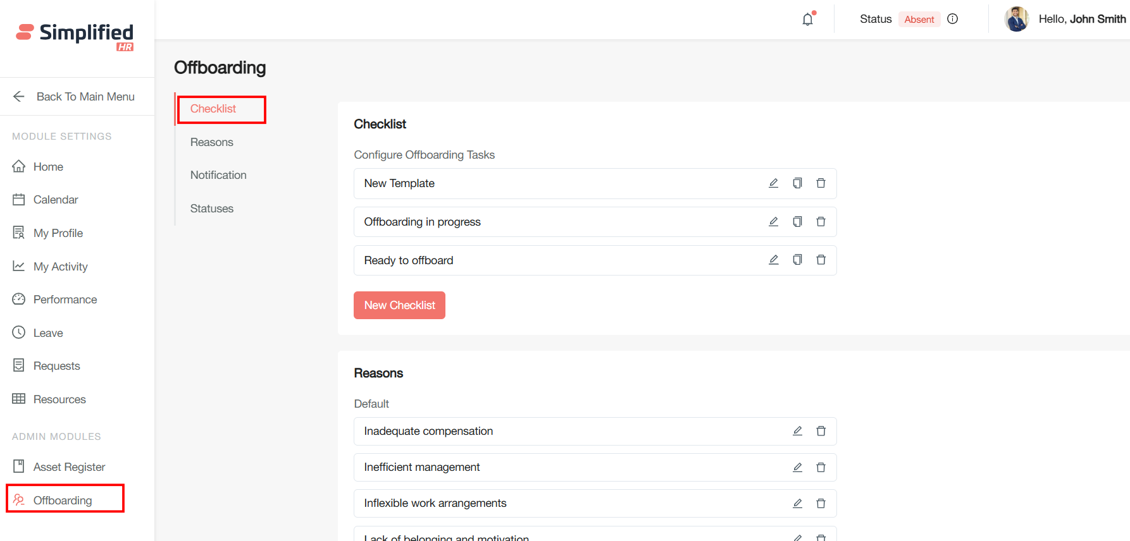
Task: Duplicate the Offboarding in progress checklist
Action: (797, 222)
